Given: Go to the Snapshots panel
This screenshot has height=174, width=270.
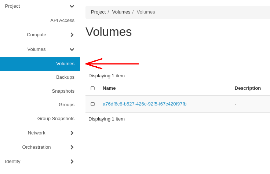Looking at the screenshot, I should click(63, 91).
